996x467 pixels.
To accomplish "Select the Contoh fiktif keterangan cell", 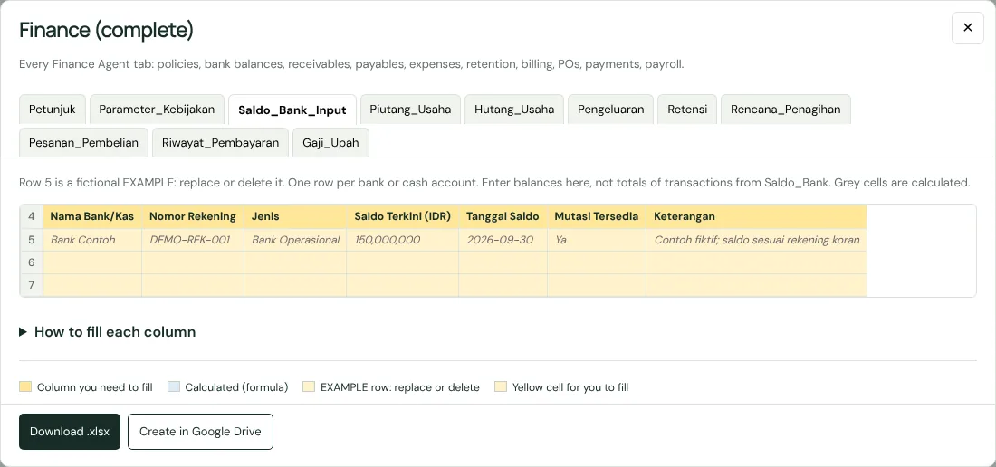I will 757,240.
